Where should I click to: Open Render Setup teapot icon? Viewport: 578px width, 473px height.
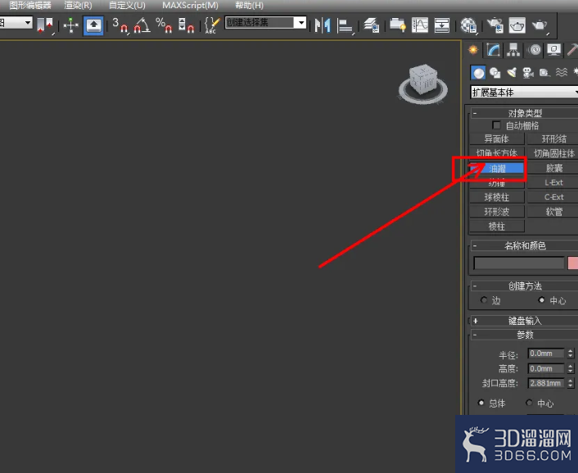(494, 25)
